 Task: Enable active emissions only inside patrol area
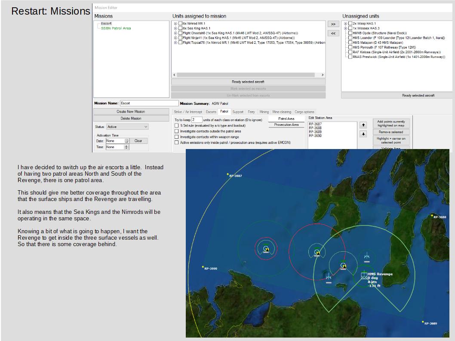pos(176,143)
